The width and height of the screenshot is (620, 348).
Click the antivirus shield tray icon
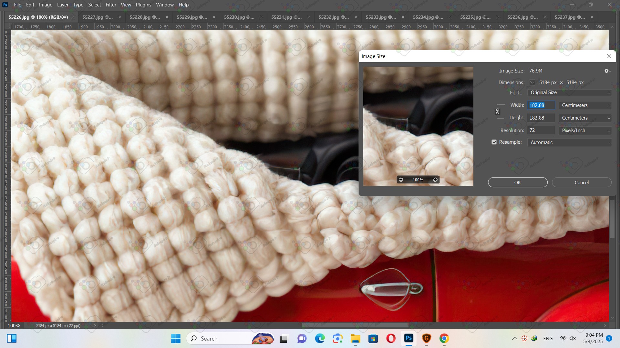pyautogui.click(x=524, y=338)
